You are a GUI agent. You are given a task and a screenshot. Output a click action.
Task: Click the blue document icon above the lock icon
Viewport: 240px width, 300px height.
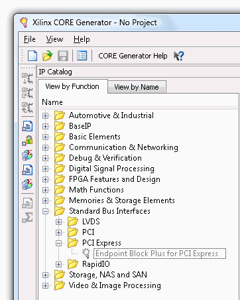coord(27,126)
